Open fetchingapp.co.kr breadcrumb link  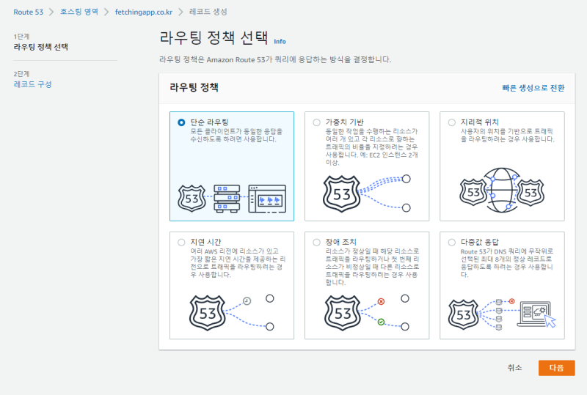[144, 12]
